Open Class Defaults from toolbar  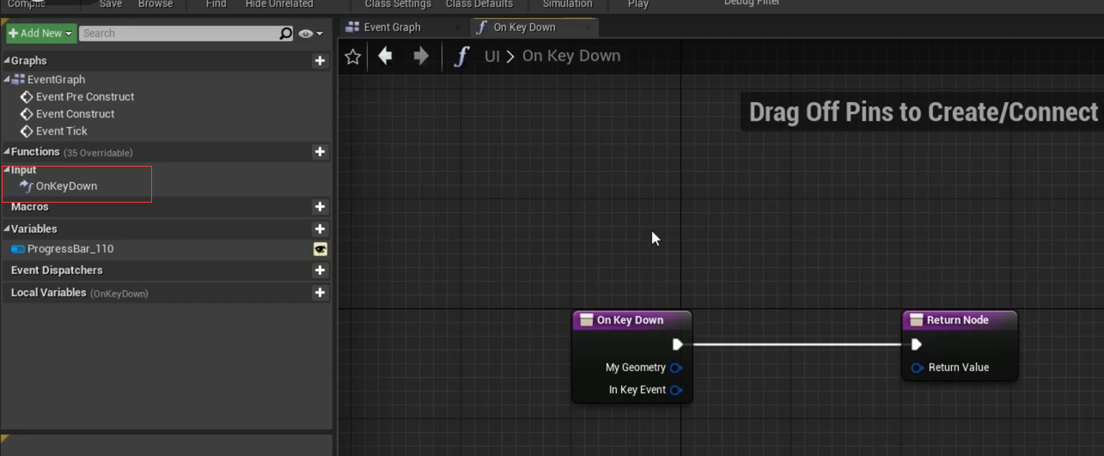479,4
